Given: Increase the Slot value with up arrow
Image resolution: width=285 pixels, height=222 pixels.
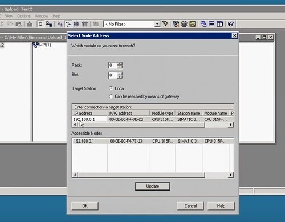Looking at the screenshot, I should [120, 74].
